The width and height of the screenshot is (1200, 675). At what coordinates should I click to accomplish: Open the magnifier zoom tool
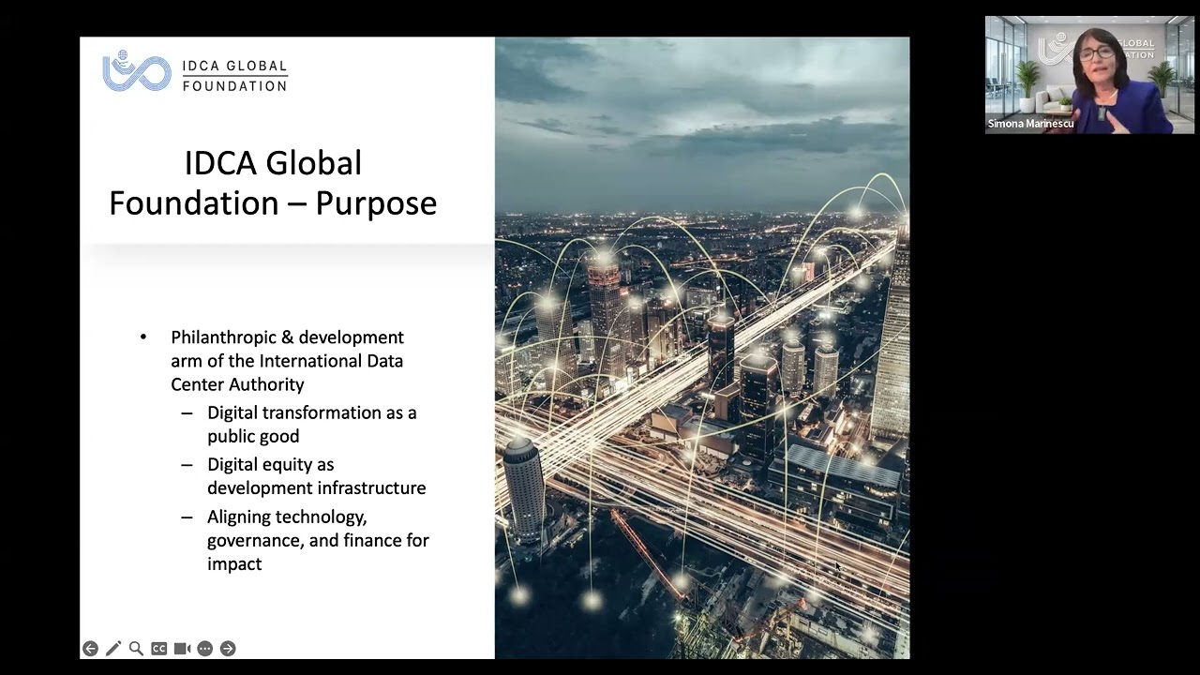click(x=136, y=649)
